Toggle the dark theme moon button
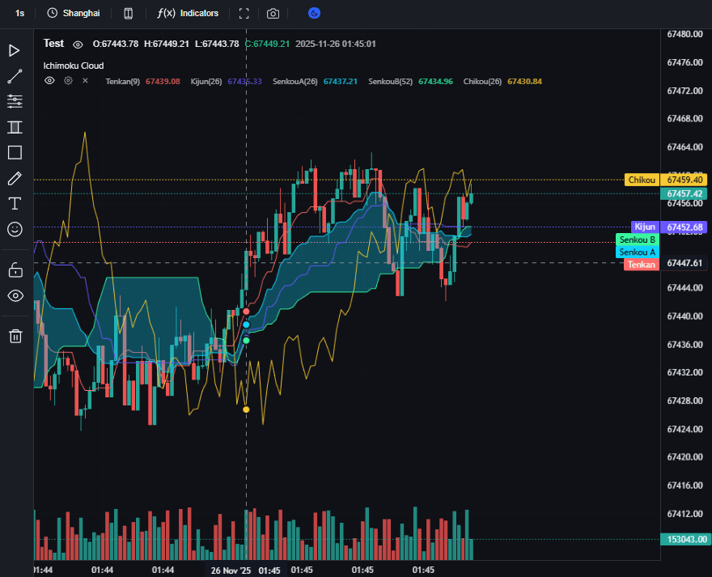The width and height of the screenshot is (712, 577). click(315, 13)
